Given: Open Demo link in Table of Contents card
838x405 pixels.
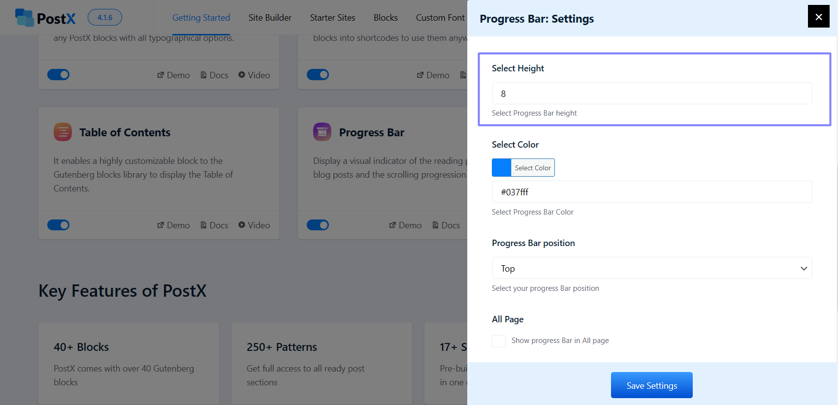Looking at the screenshot, I should pos(173,225).
